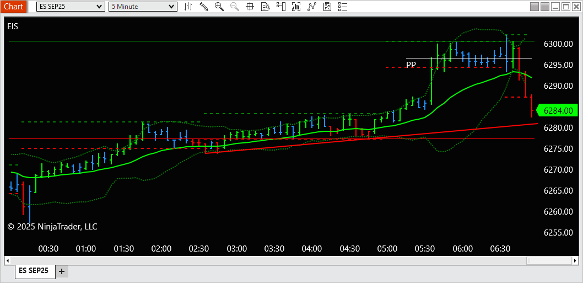The image size is (583, 283).
Task: Click the 01:00 time axis label
Action: point(86,248)
